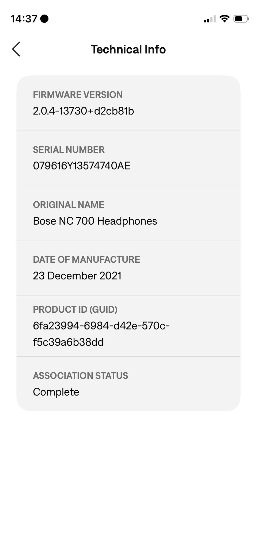Viewport: 257px width, 556px height.
Task: Tap the 23 December 2021 manufacture date
Action: pyautogui.click(x=77, y=276)
